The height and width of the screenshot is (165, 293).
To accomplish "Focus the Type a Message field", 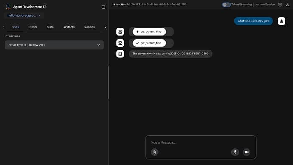I will [x=200, y=142].
